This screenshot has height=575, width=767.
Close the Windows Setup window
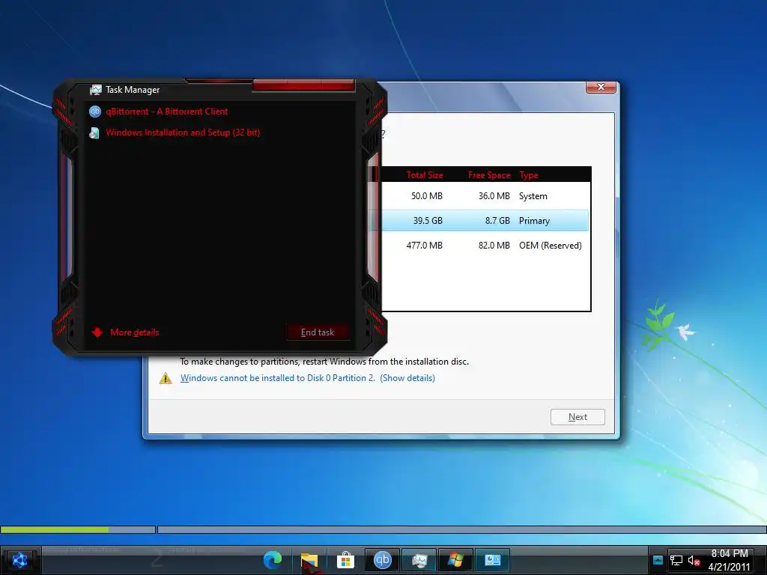601,87
